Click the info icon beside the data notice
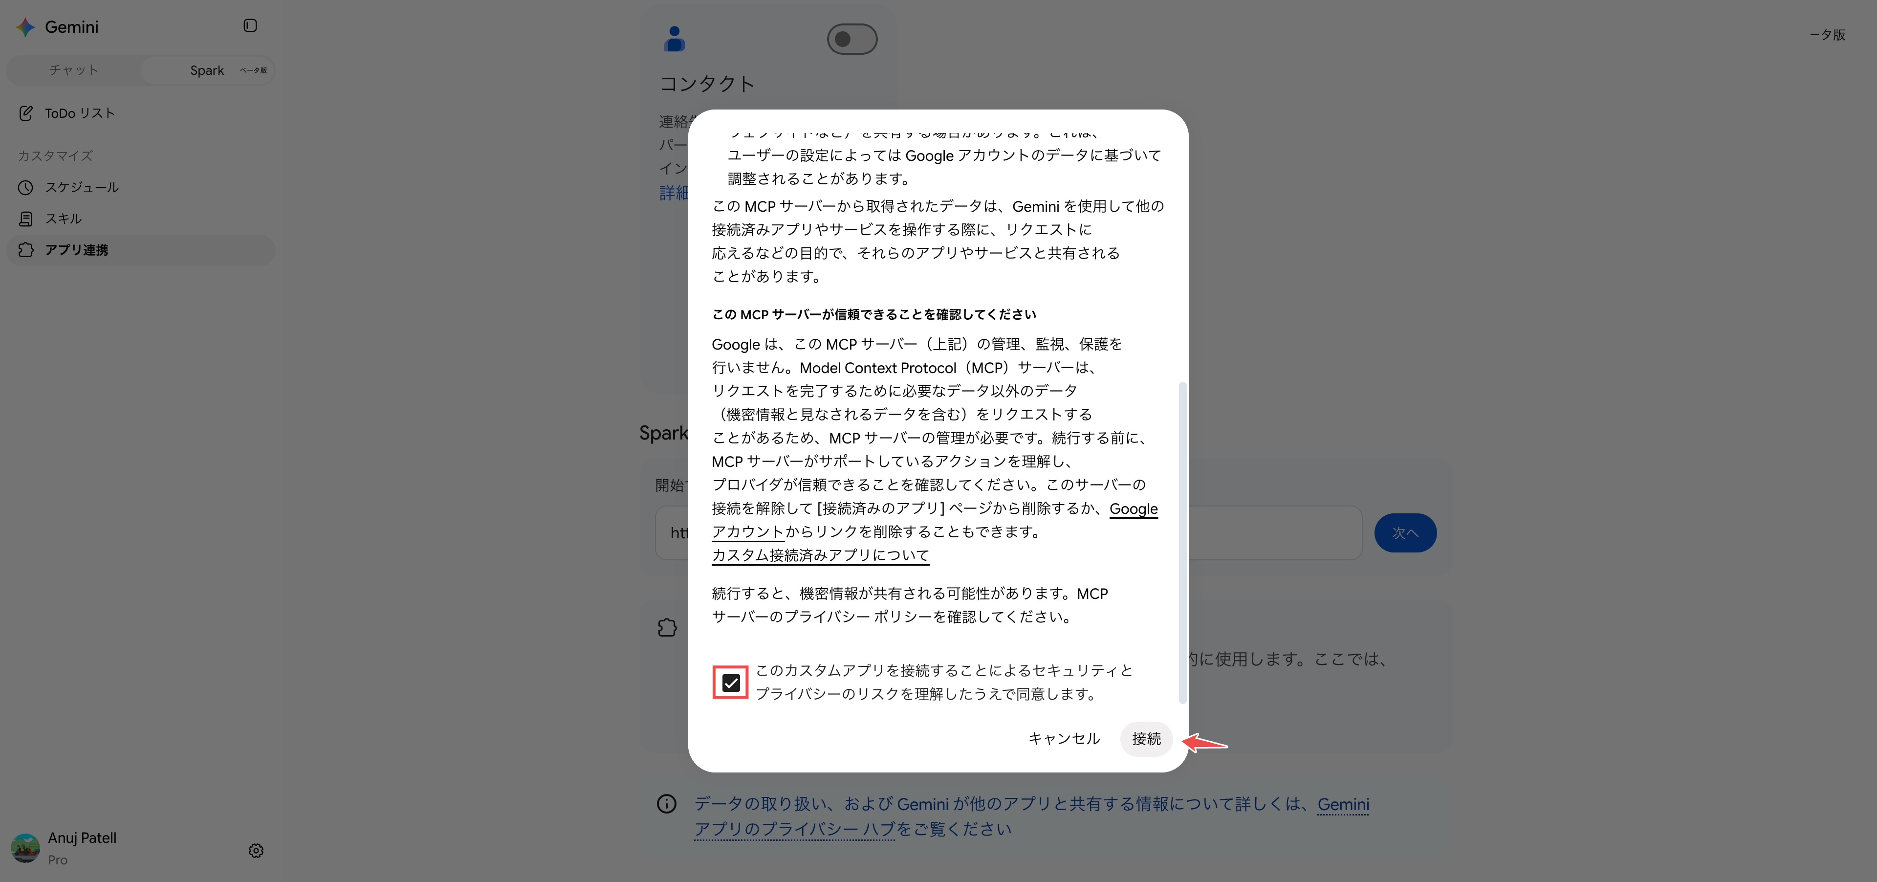 (x=667, y=803)
